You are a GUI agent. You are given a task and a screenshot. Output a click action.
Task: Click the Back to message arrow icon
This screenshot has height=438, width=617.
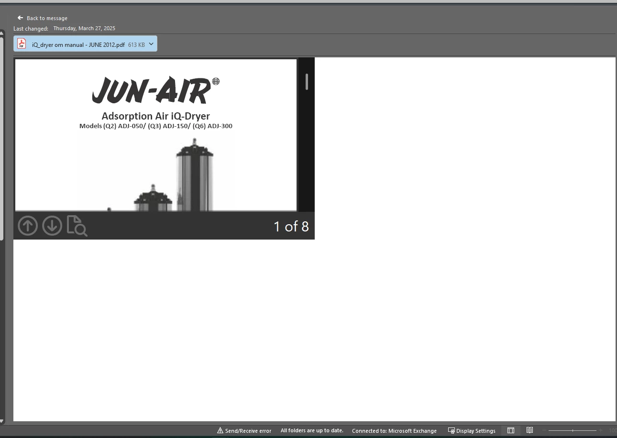tap(20, 18)
